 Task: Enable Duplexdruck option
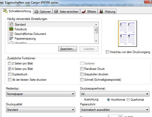10,74
